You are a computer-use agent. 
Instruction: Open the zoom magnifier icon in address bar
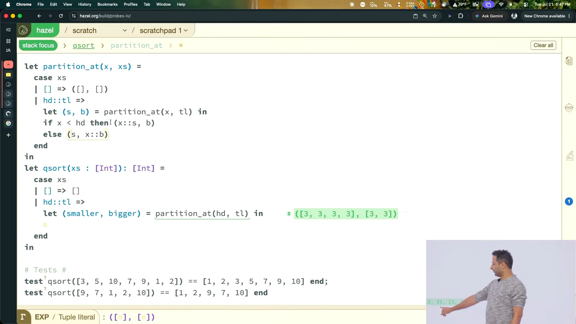425,16
